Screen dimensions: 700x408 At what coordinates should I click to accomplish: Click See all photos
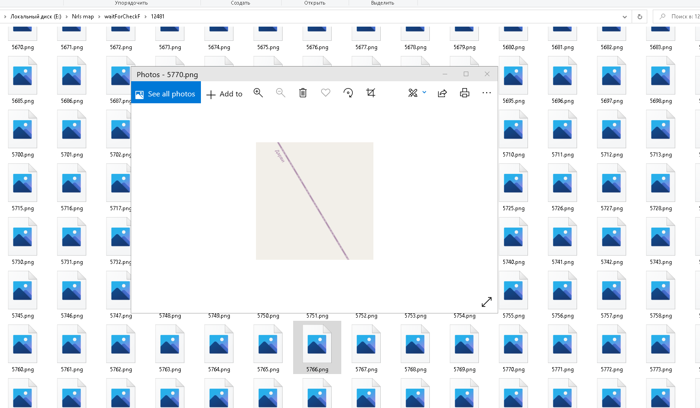[166, 93]
